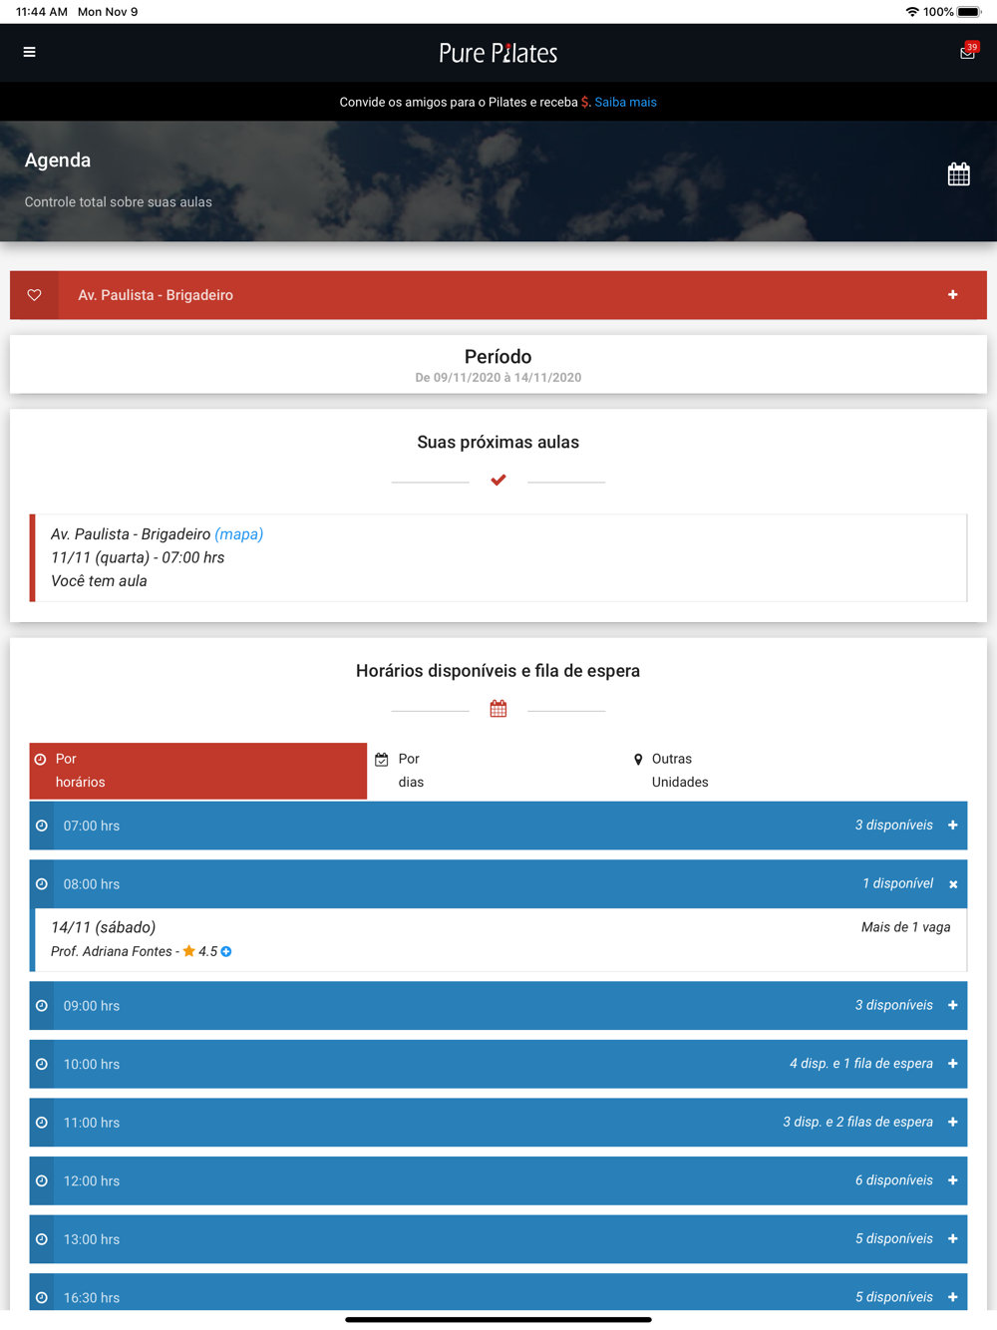Click the clock icon on 08:00 hrs row
997x1330 pixels.
(42, 884)
